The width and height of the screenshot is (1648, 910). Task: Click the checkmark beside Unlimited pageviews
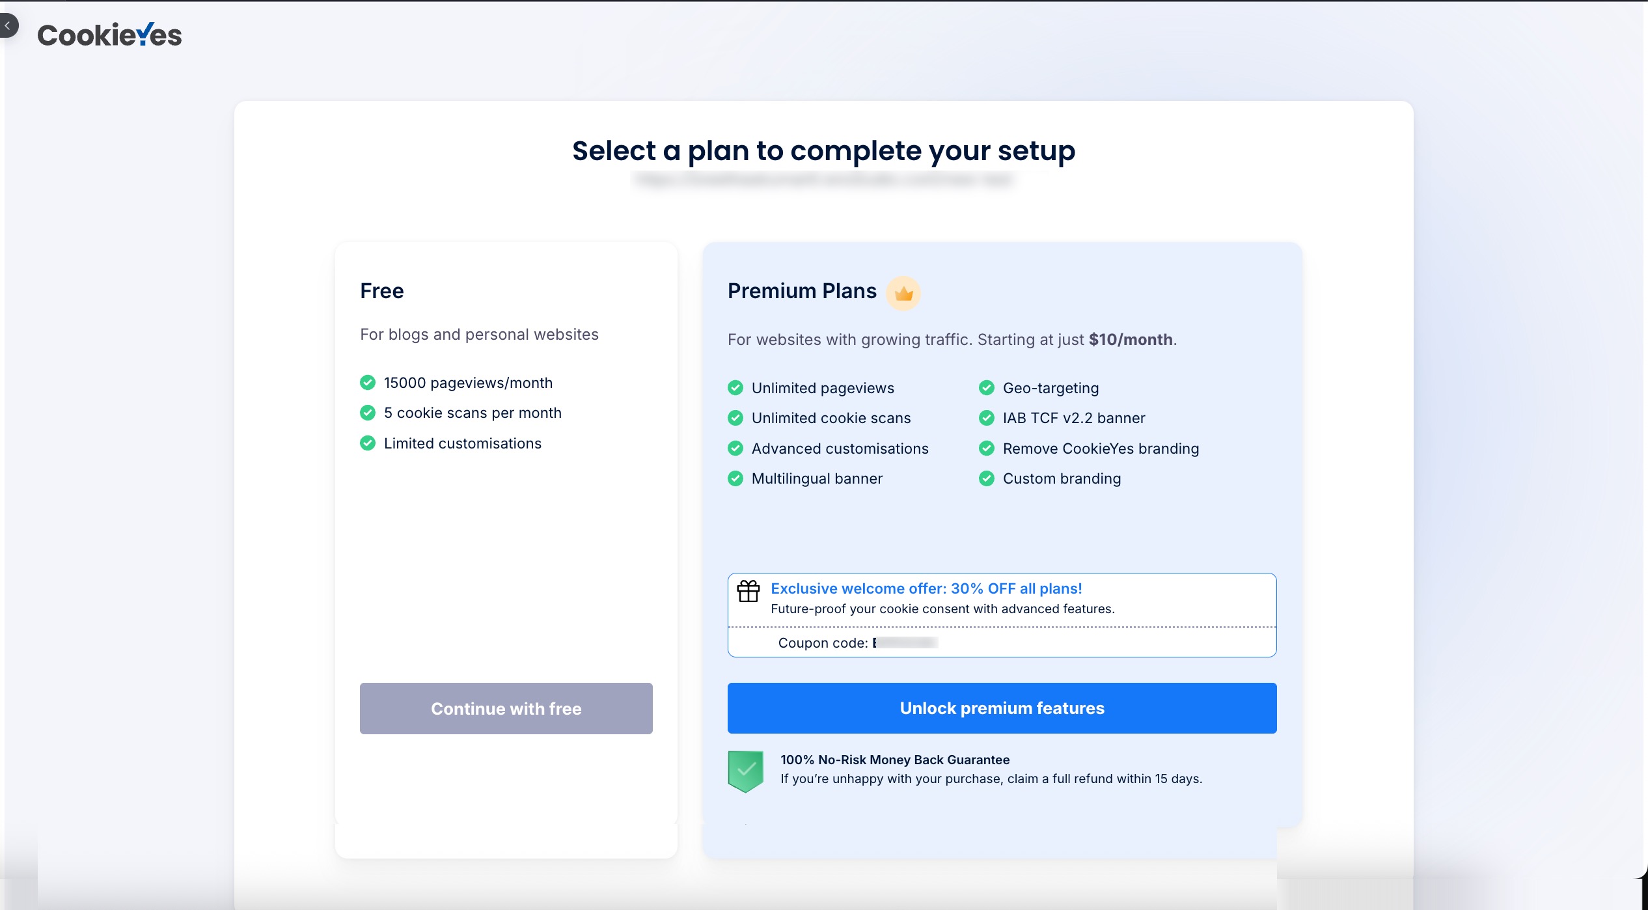click(735, 387)
